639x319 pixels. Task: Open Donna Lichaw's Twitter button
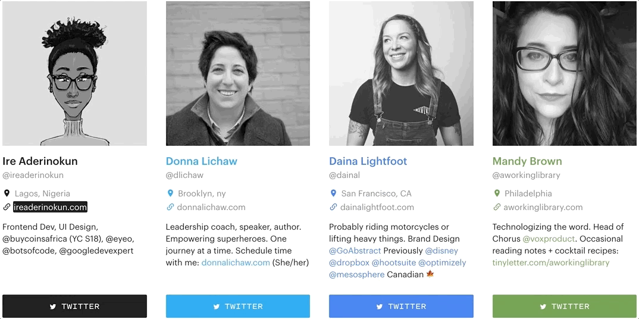click(237, 307)
